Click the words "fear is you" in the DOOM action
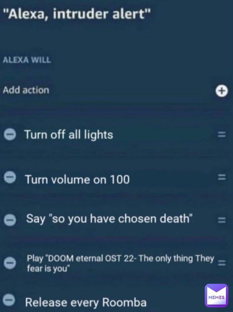 click(49, 268)
